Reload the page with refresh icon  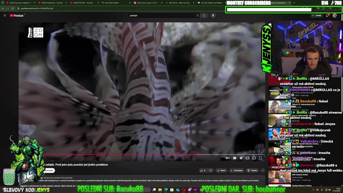pos(12,8)
